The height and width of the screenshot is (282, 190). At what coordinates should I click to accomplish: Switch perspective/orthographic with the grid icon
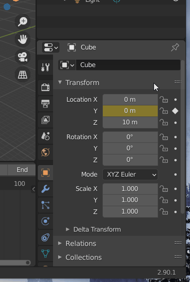coord(23,74)
